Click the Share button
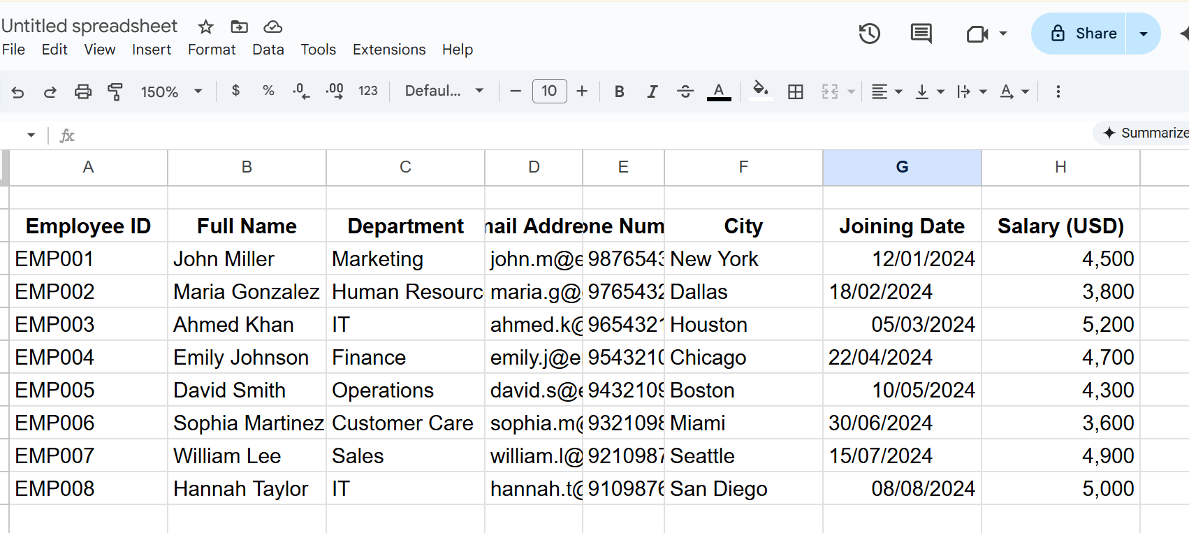Viewport: 1189px width, 533px height. tap(1079, 34)
